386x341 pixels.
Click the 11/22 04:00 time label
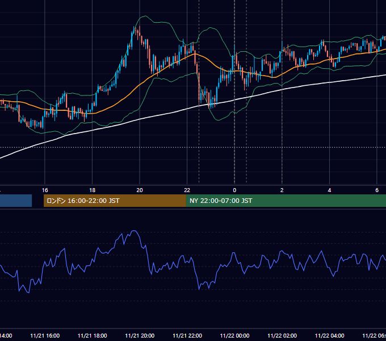point(329,336)
